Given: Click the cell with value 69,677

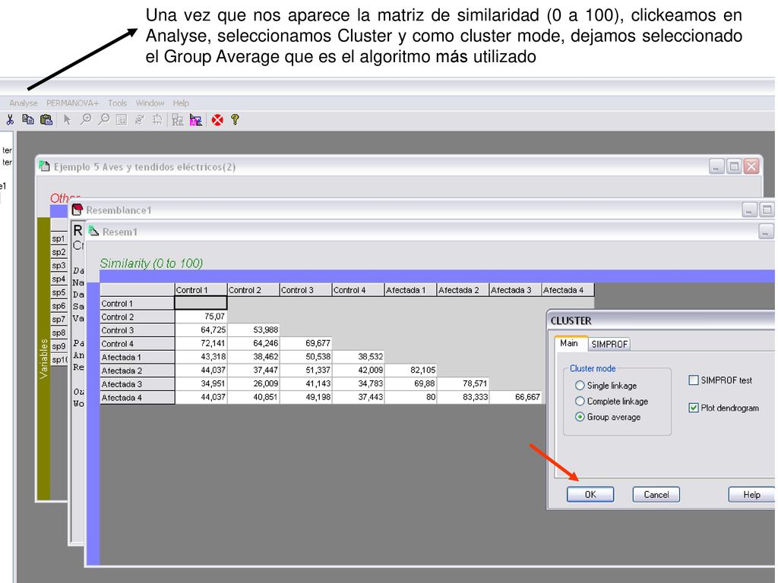Looking at the screenshot, I should point(305,343).
